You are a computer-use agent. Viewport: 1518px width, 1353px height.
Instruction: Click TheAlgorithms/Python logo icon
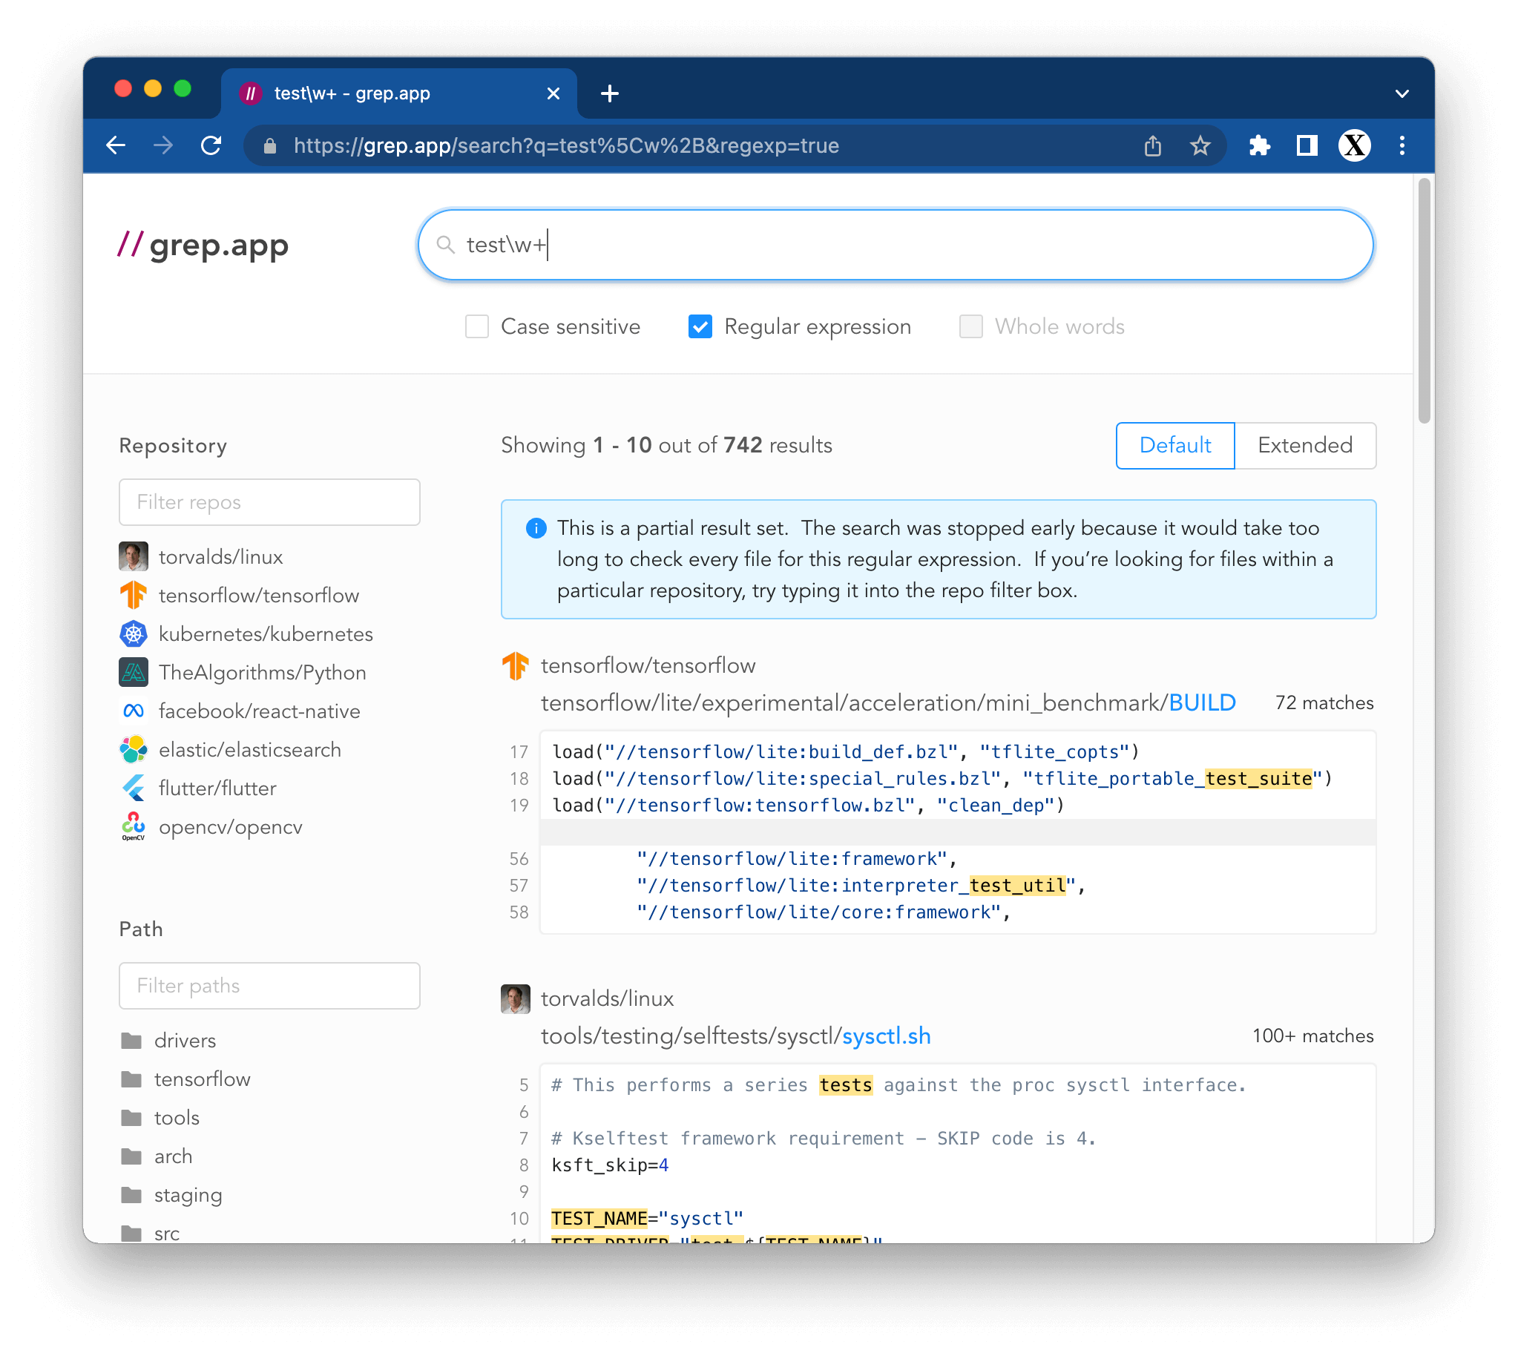134,673
